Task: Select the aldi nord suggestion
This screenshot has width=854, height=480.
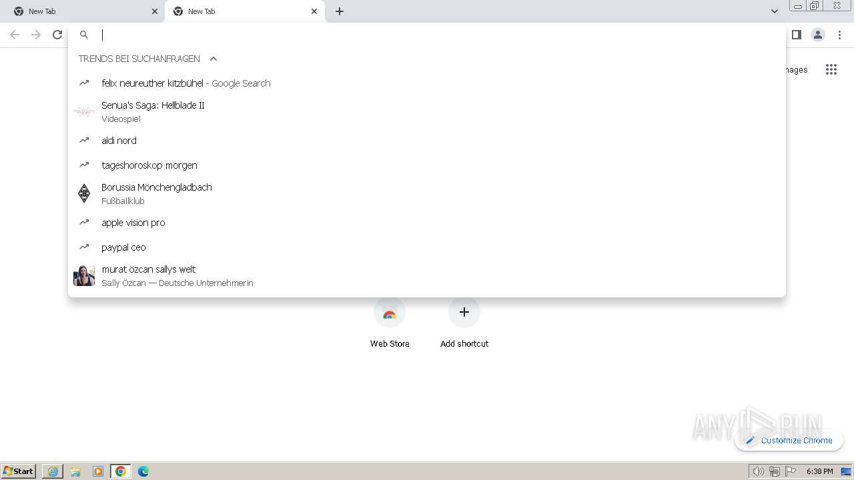Action: [x=427, y=141]
